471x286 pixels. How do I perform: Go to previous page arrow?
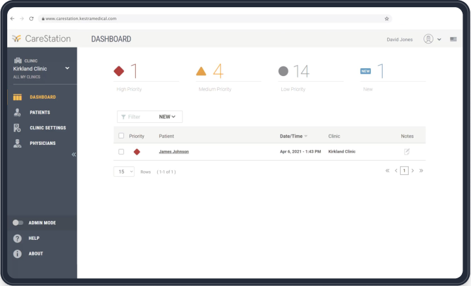396,171
